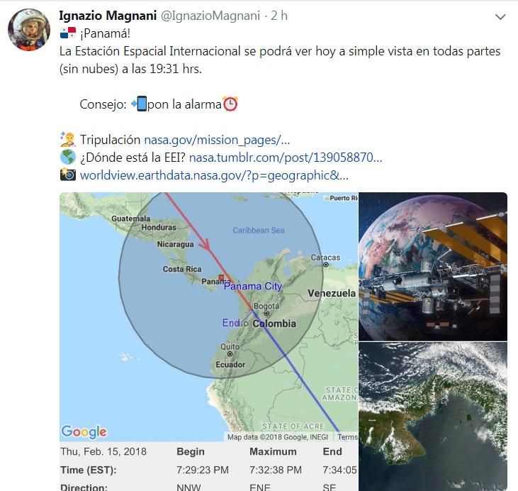The width and height of the screenshot is (518, 491).
Task: Click the Panama flag emoji
Action: click(68, 34)
